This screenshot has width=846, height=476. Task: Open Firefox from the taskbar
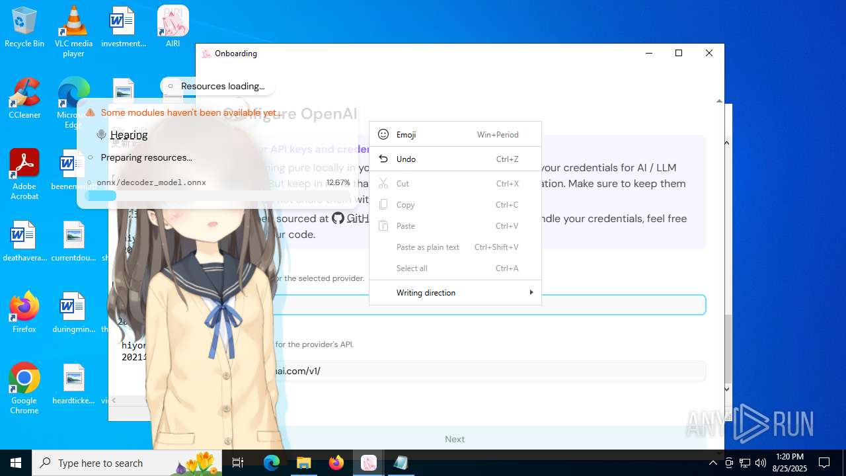(336, 463)
